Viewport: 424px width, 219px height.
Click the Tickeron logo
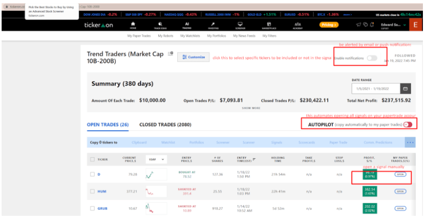[98, 25]
